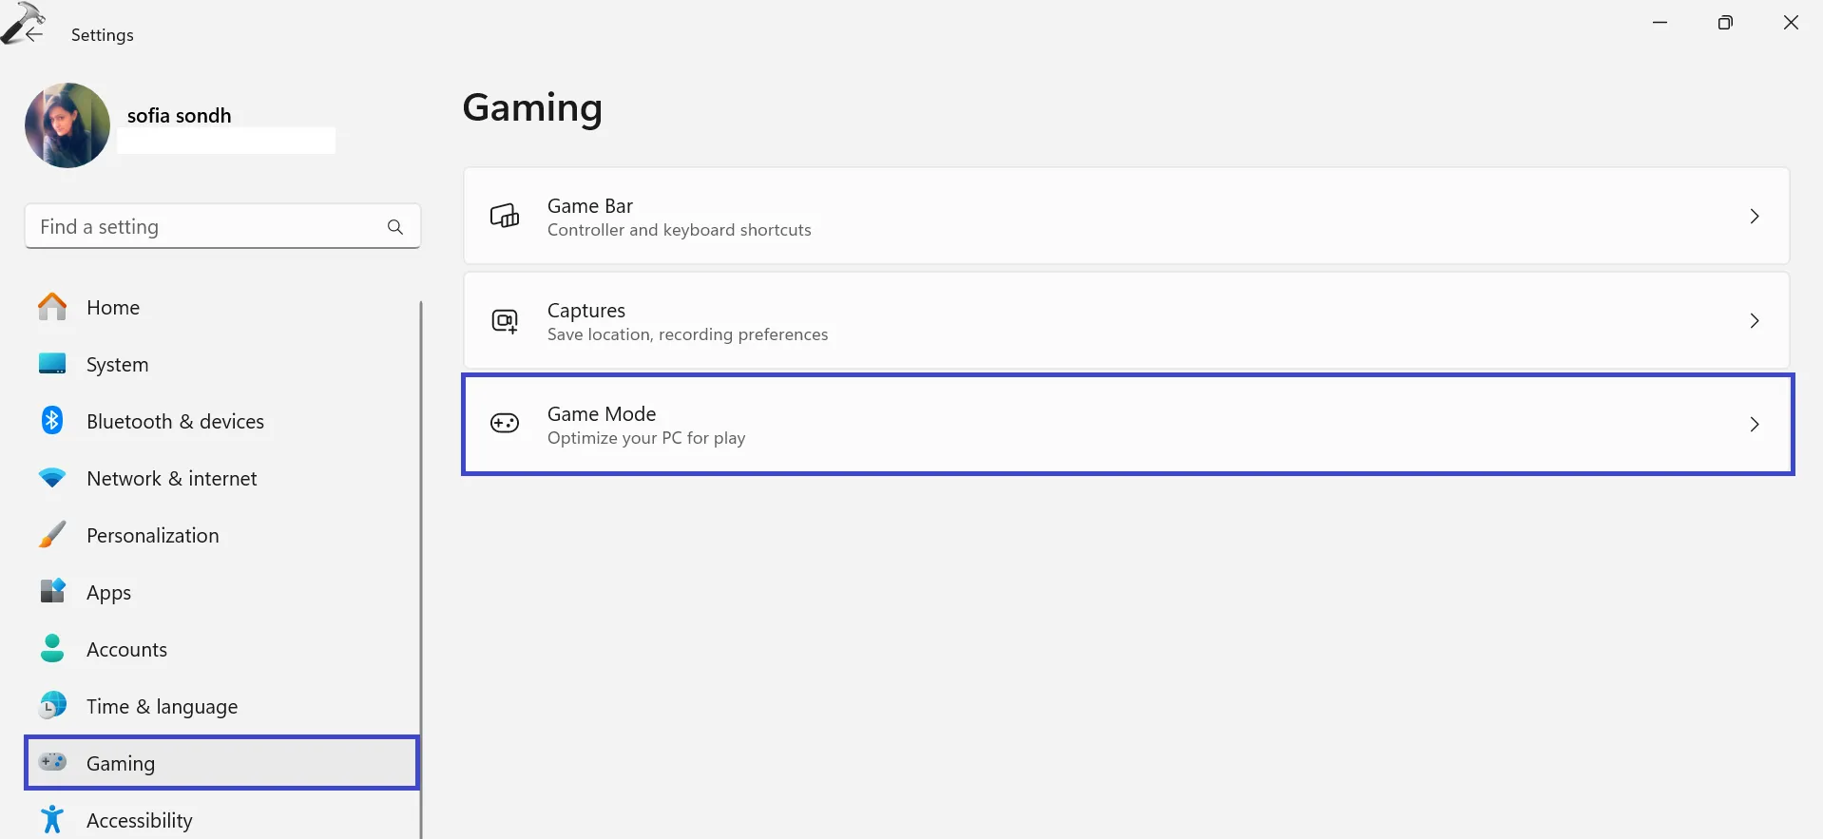The width and height of the screenshot is (1823, 839).
Task: Click the Personalization paintbrush icon
Action: click(52, 535)
